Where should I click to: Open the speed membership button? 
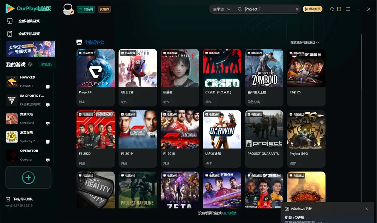click(313, 9)
